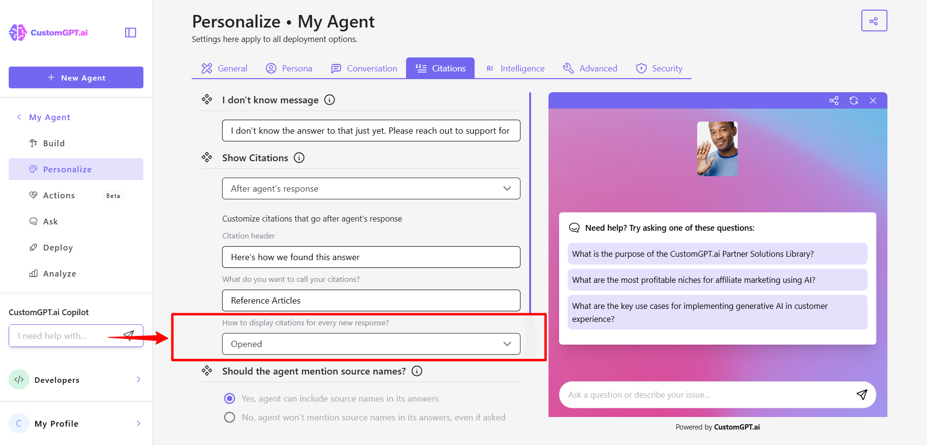Click the CustomGPT.ai brain logo
The height and width of the screenshot is (445, 927).
coord(18,32)
